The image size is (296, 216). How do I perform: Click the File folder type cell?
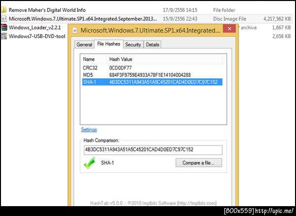pos(224,10)
